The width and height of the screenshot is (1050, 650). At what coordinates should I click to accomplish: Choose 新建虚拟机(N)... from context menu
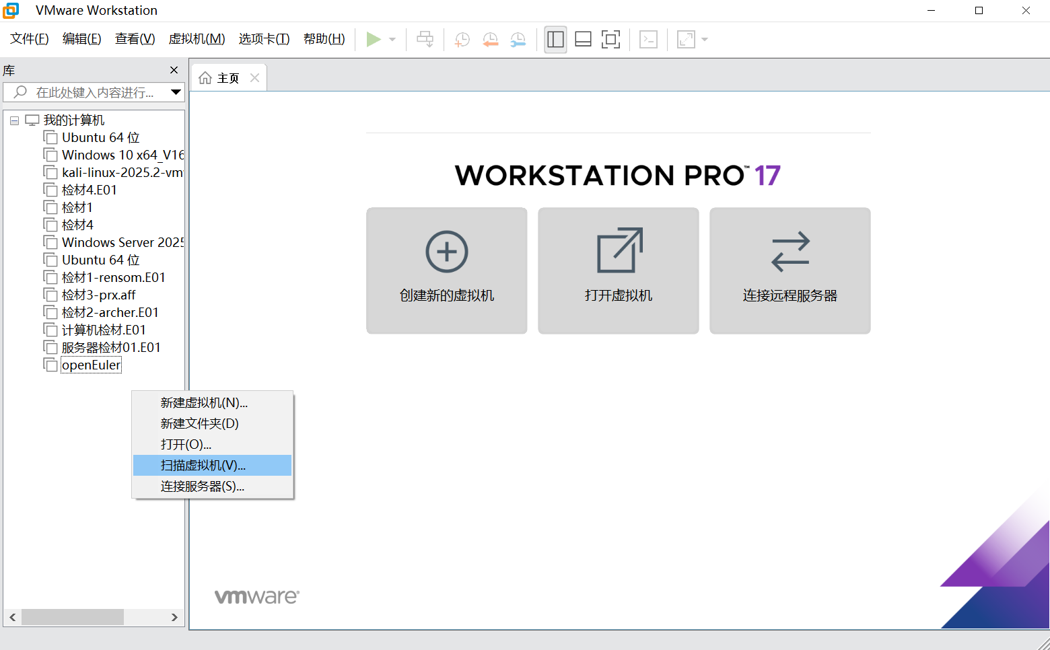(213, 402)
